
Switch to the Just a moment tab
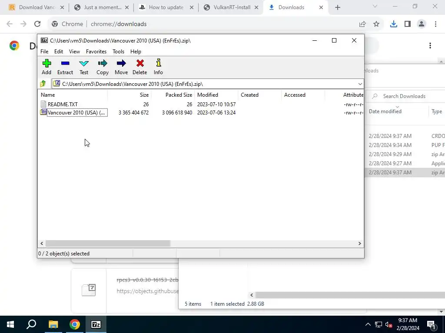(101, 7)
